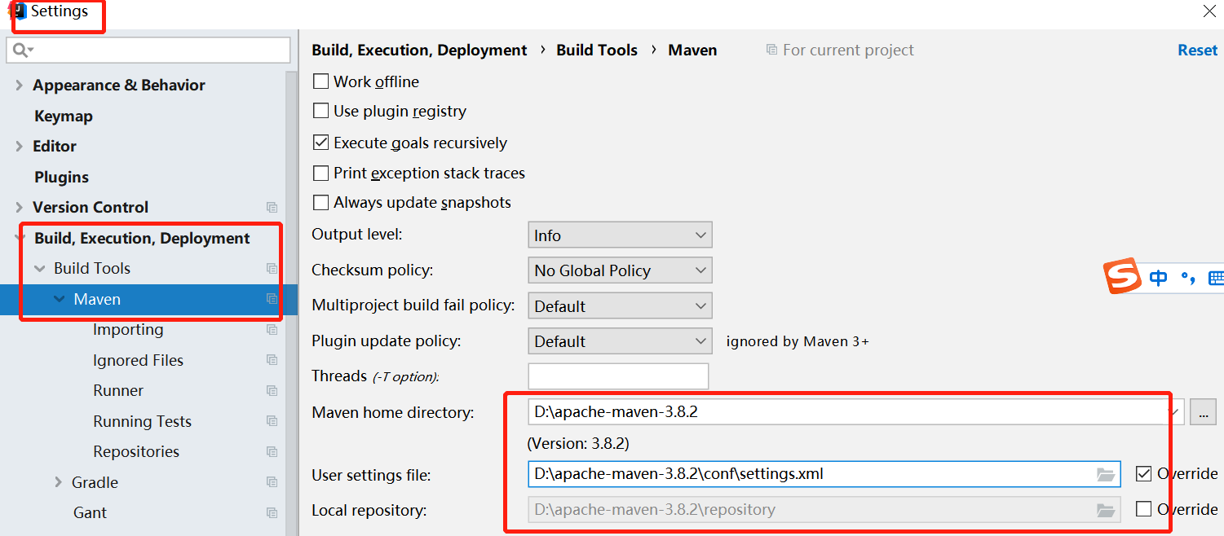
Task: Enable the Work offline checkbox
Action: (x=321, y=81)
